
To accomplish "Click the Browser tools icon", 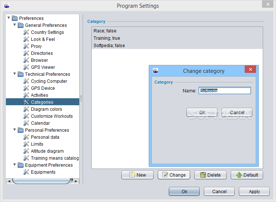I will (26, 60).
